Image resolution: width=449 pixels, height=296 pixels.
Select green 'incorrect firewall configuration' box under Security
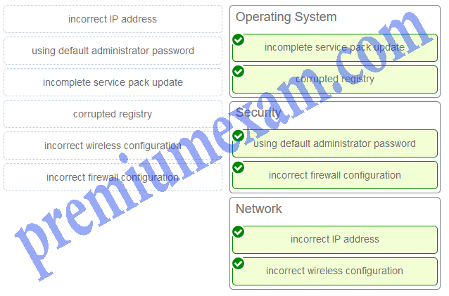[335, 175]
